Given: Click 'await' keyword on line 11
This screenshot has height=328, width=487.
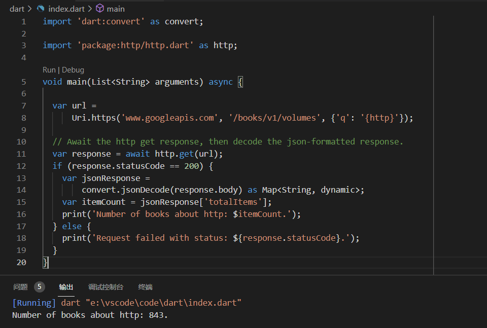Looking at the screenshot, I should click(x=137, y=154).
